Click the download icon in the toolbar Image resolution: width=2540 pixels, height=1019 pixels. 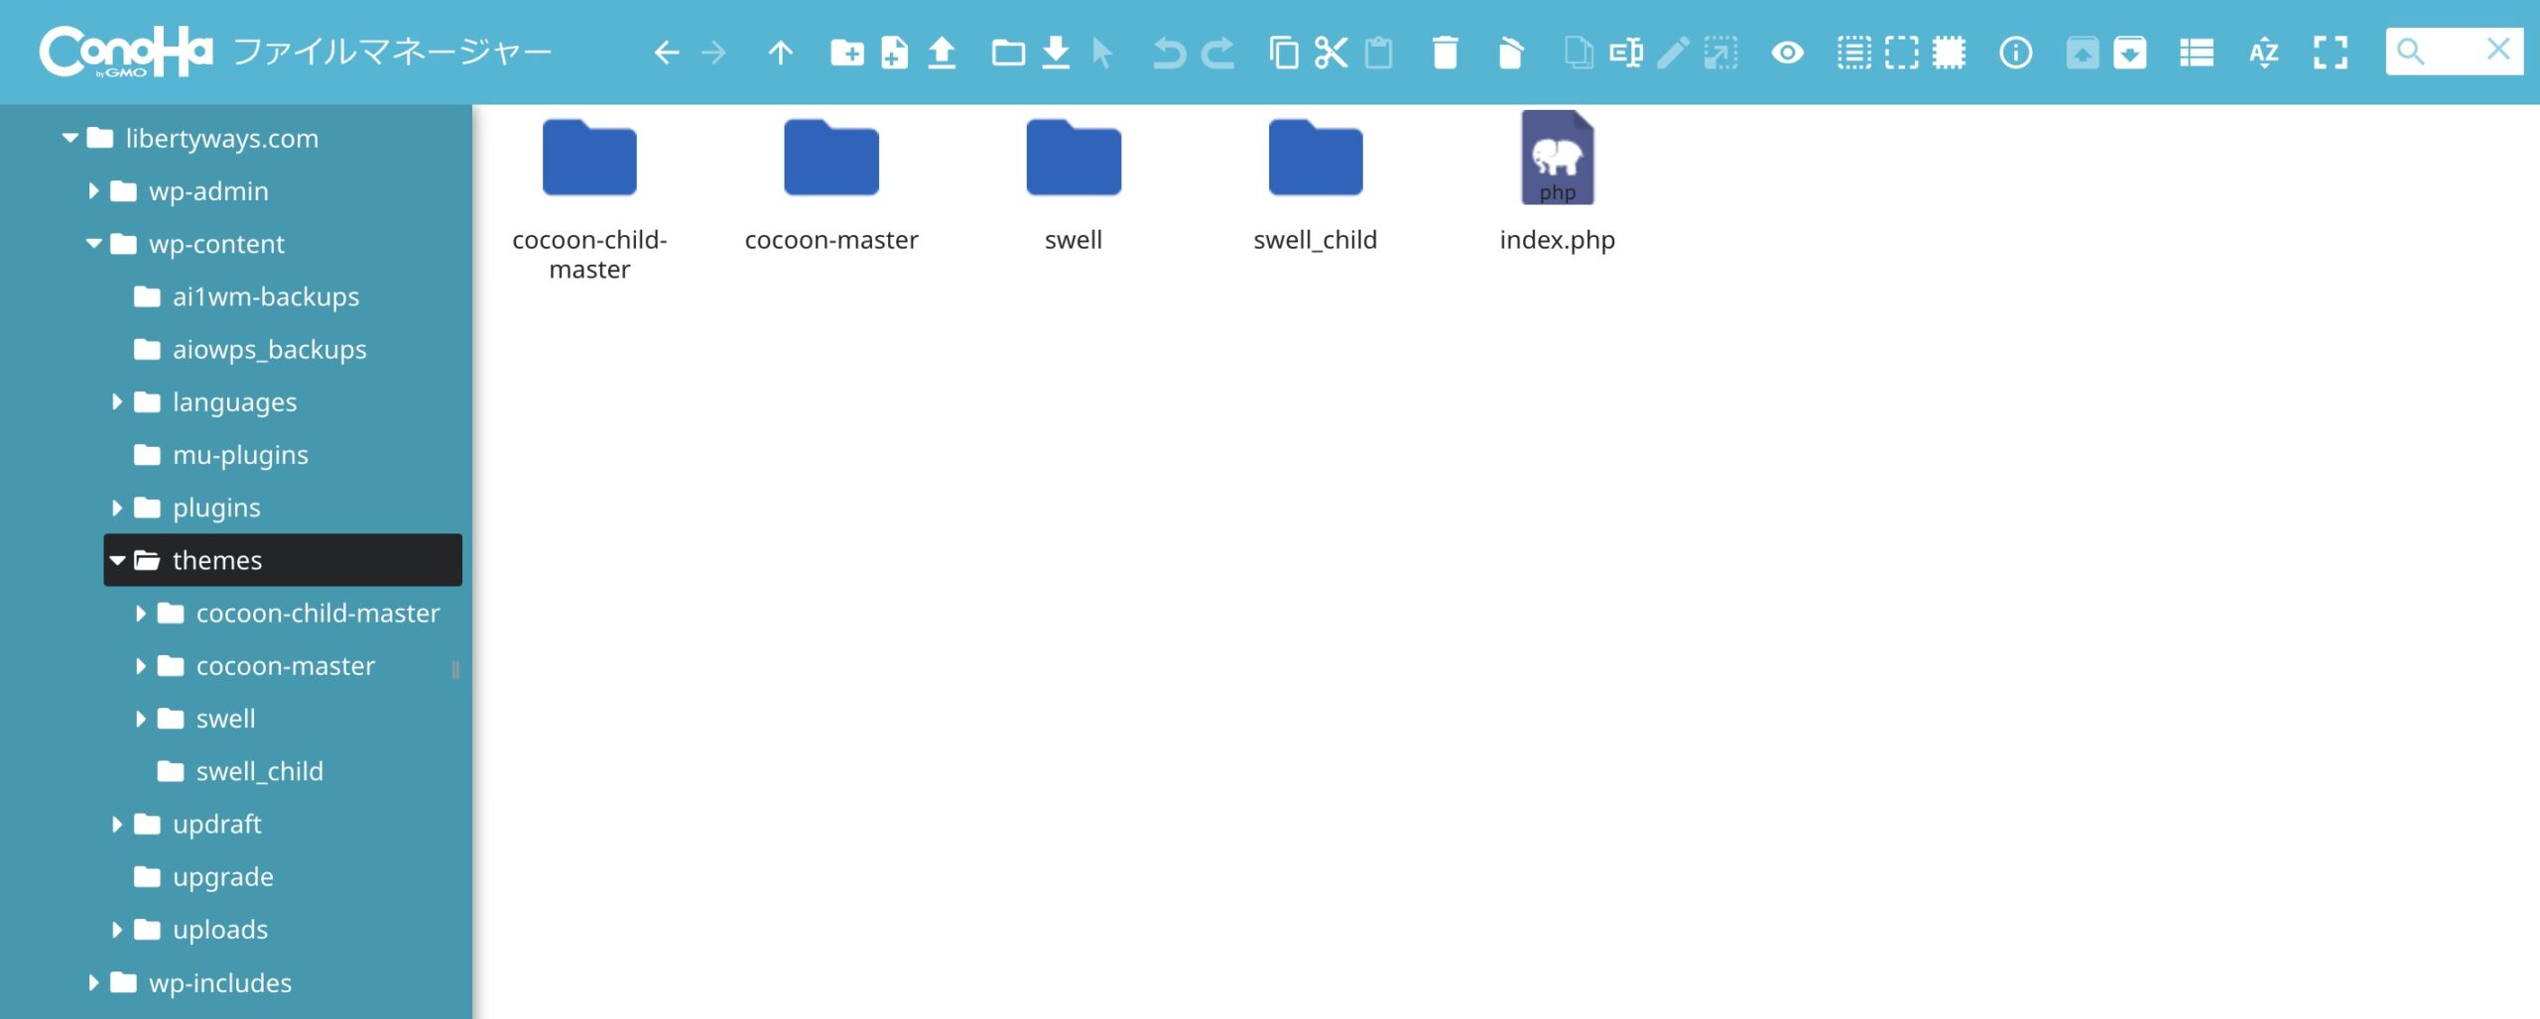coord(1056,53)
